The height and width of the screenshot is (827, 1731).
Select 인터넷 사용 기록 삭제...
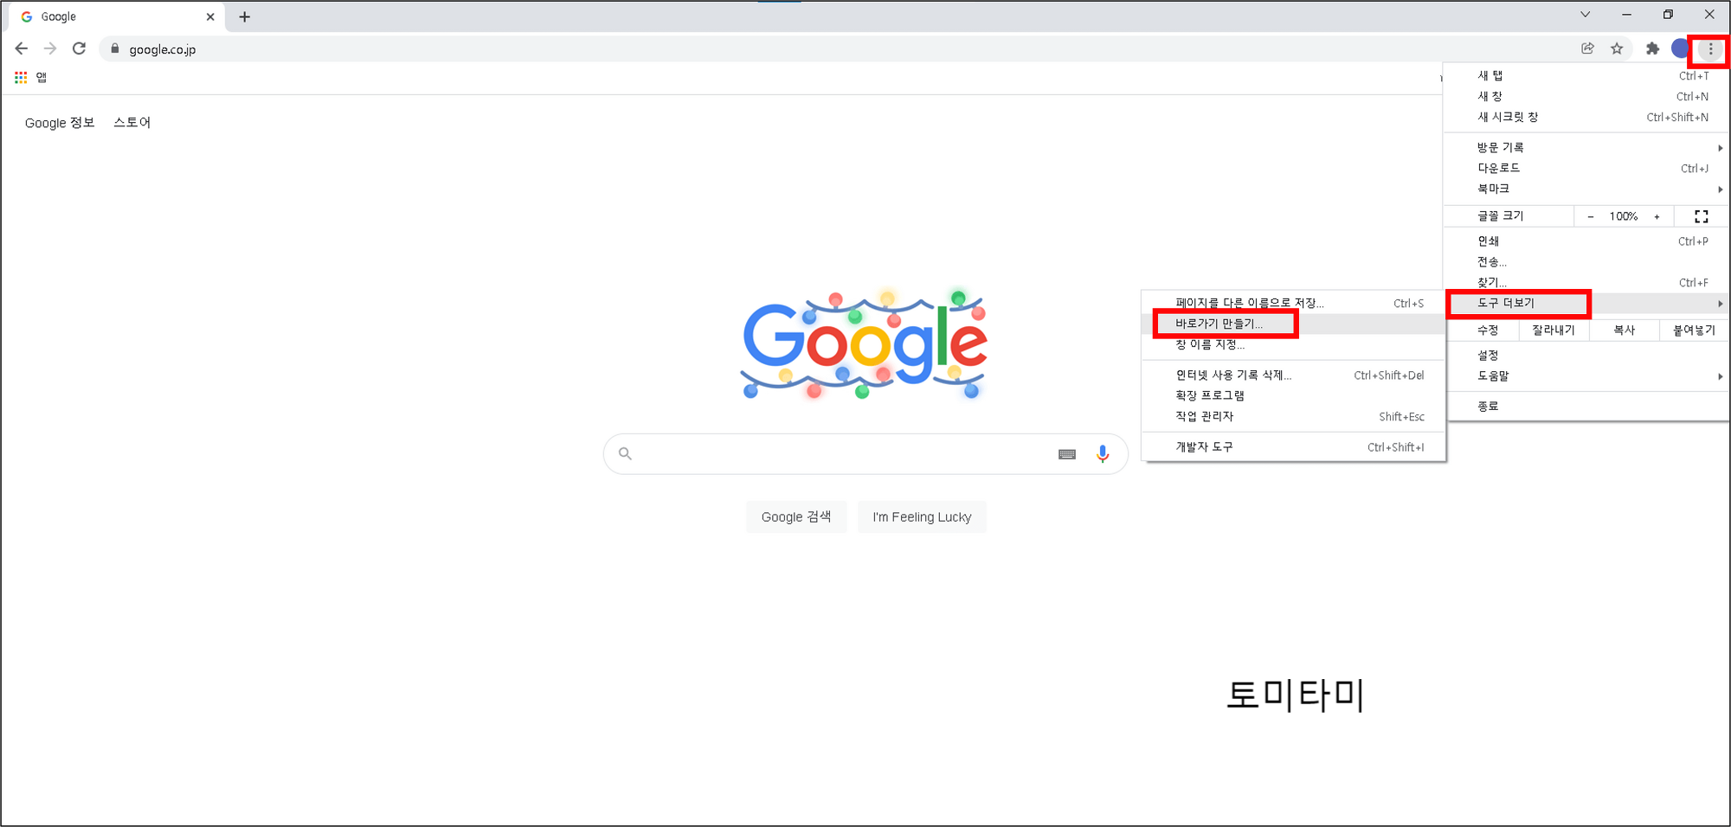click(1293, 375)
